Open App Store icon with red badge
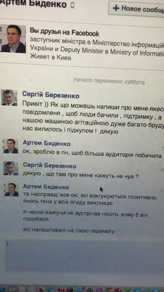 80,290
